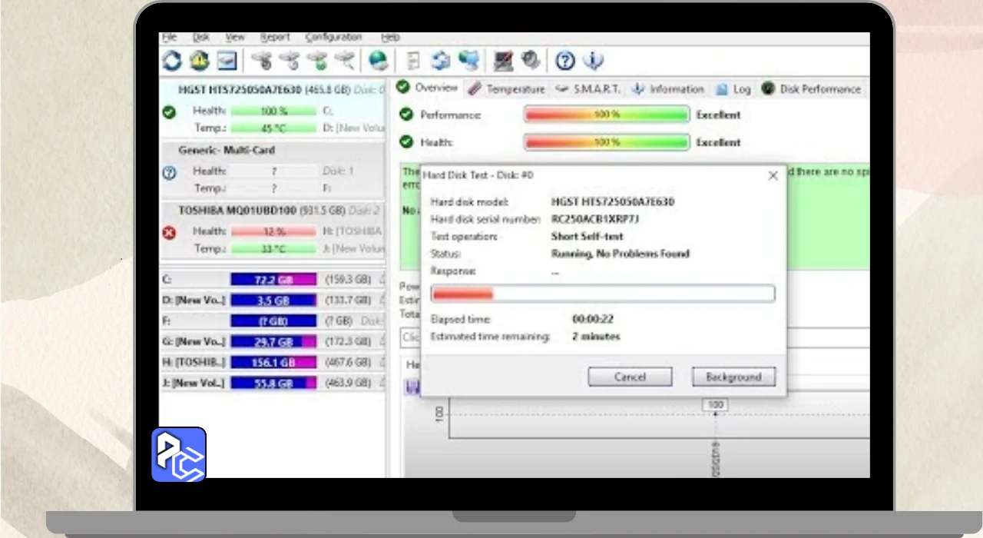The image size is (983, 538).
Task: Click the blue info arrow toolbar icon
Action: coord(592,60)
